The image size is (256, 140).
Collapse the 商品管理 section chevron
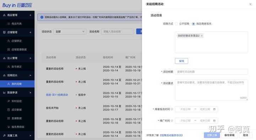pos(30,15)
